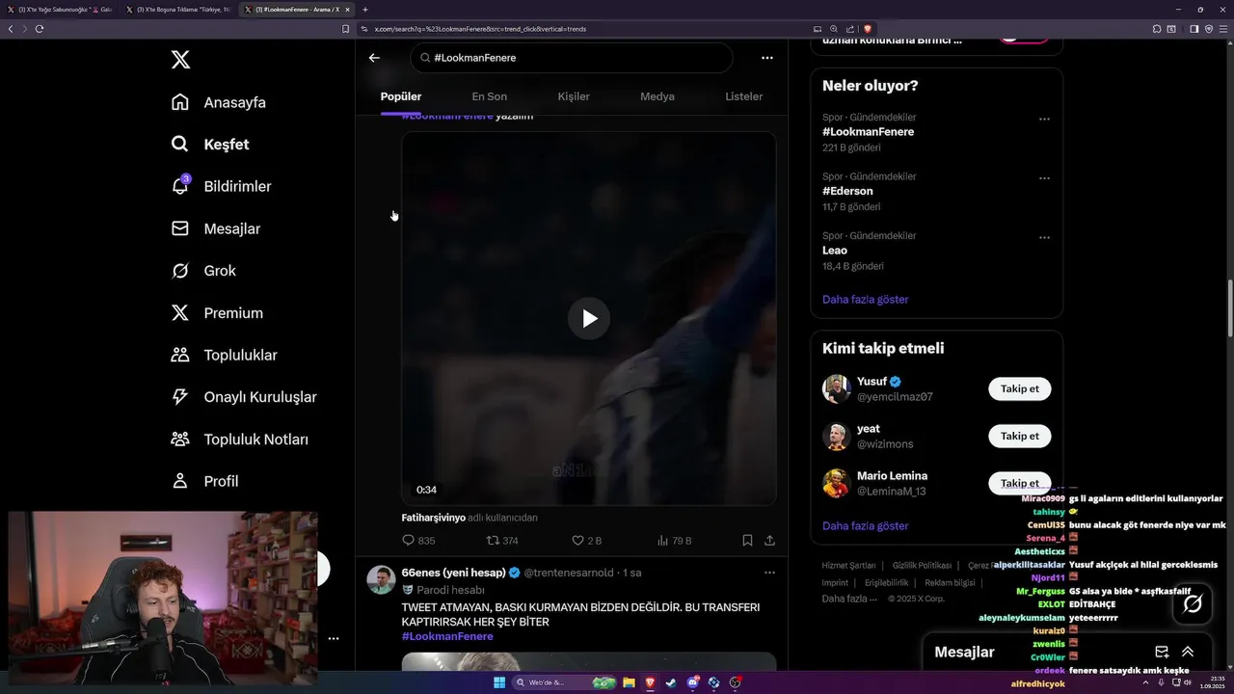Compose a new message in Mesajlar drawer
This screenshot has height=694, width=1234.
tap(1162, 653)
